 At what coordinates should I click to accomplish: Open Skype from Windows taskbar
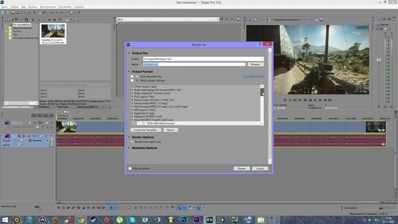click(132, 220)
